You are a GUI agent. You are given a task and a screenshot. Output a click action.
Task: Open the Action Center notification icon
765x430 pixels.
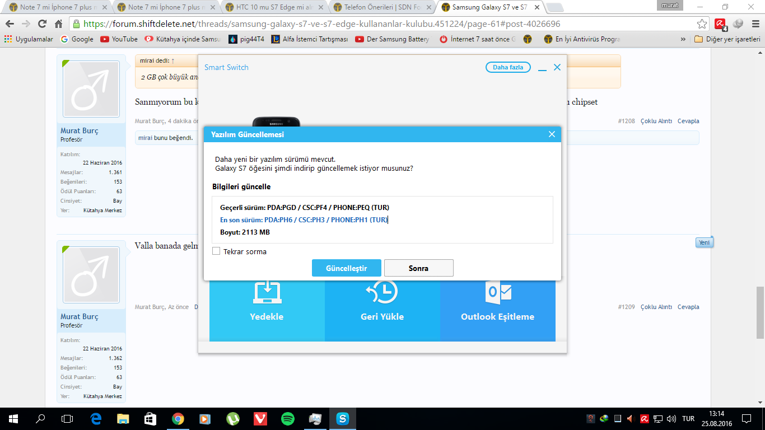point(746,418)
